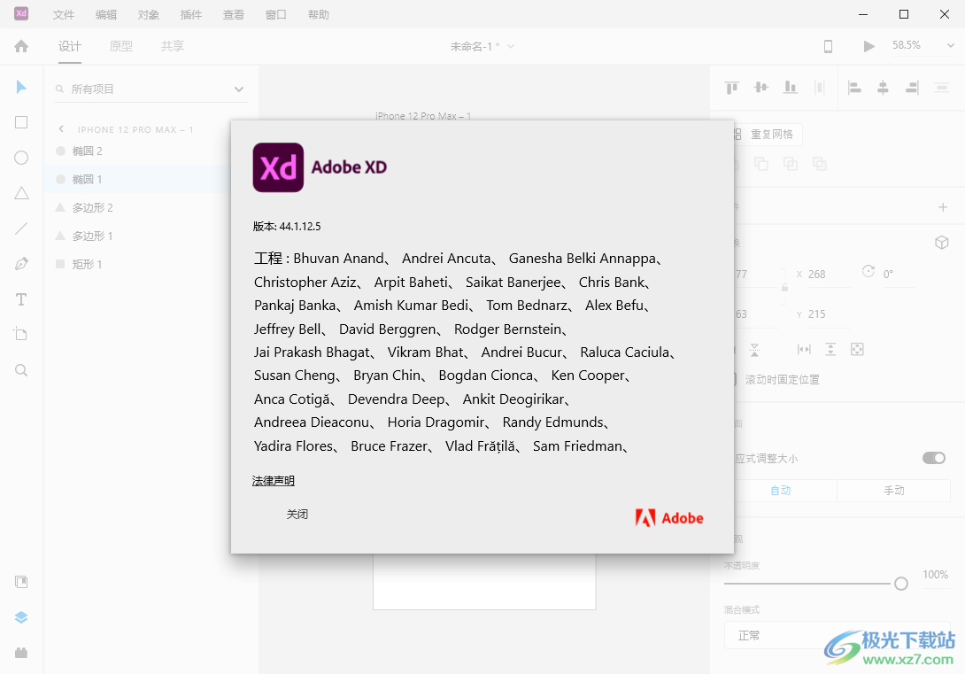Viewport: 965px width, 674px height.
Task: Align vertical centers icon
Action: pos(761,88)
